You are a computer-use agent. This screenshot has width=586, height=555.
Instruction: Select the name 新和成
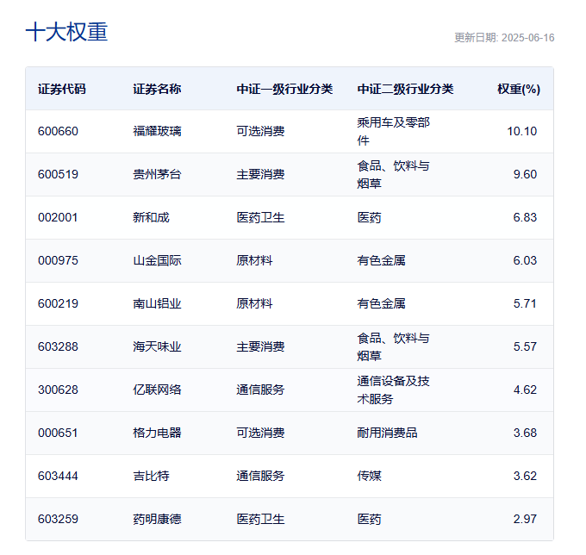[x=151, y=217]
